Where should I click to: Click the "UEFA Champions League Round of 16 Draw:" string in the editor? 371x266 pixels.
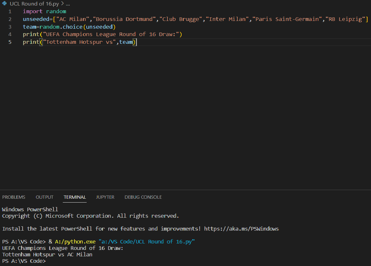coord(111,34)
